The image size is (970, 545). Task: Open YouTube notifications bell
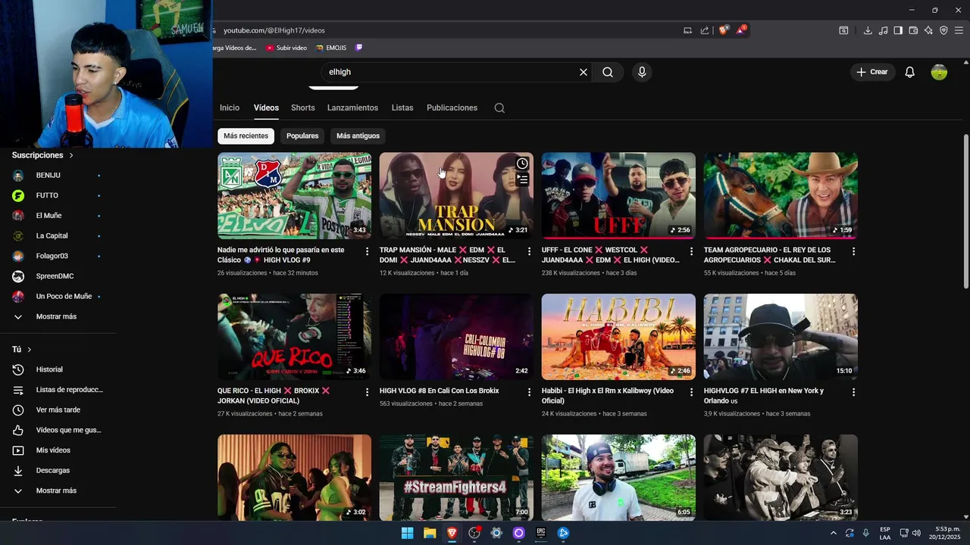coord(910,72)
